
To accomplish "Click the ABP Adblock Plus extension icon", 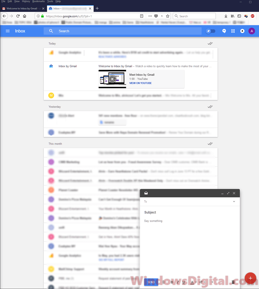I will coord(252,16).
